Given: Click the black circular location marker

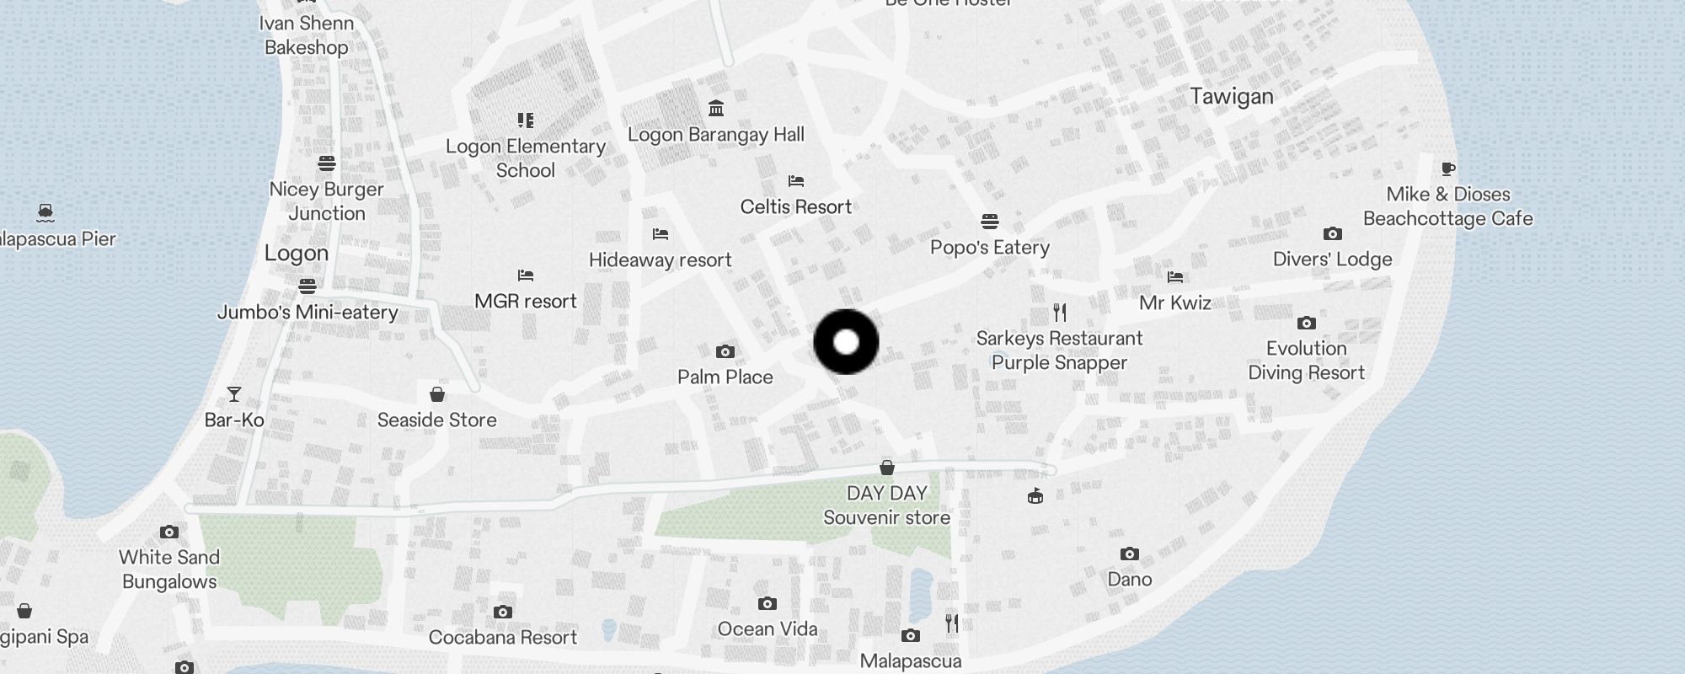Looking at the screenshot, I should pyautogui.click(x=846, y=342).
